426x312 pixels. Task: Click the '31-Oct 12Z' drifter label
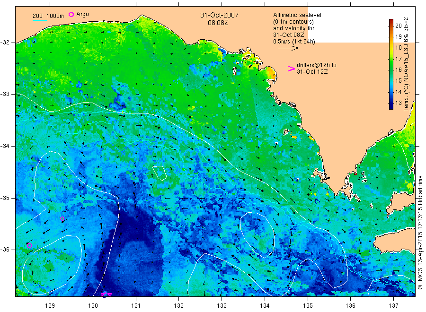pos(312,72)
